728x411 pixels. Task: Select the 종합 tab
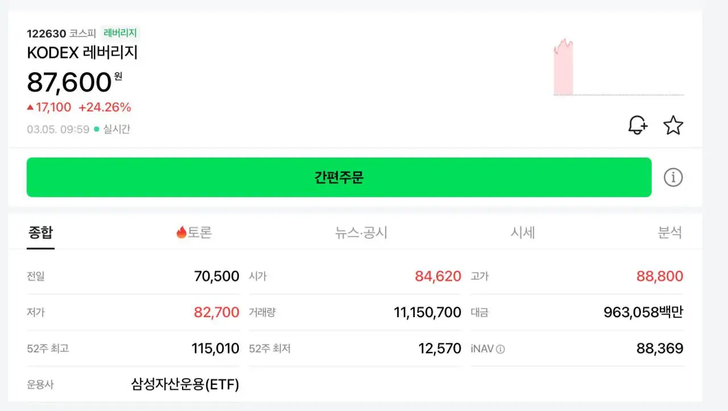(x=40, y=232)
